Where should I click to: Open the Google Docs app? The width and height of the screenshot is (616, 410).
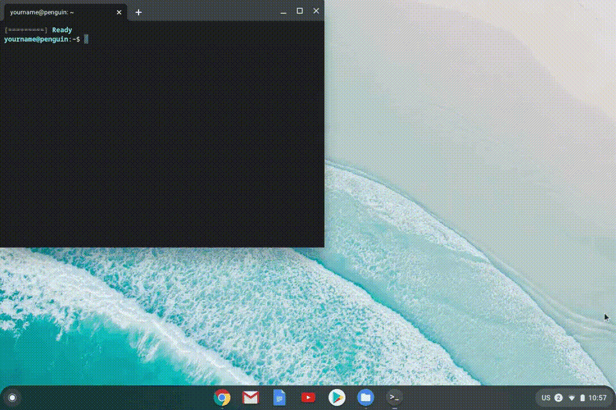279,397
